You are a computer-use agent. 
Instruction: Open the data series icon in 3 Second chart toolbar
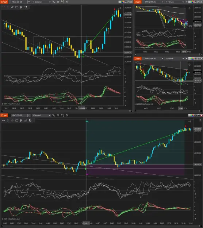pos(62,115)
